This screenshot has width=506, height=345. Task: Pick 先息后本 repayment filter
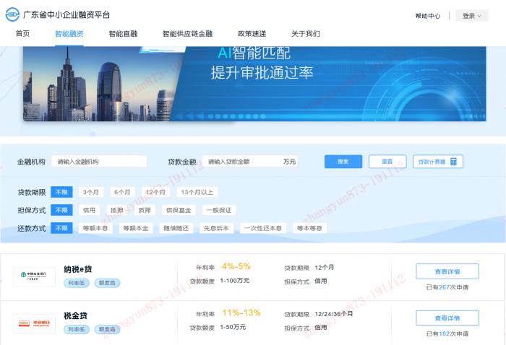[x=216, y=228]
